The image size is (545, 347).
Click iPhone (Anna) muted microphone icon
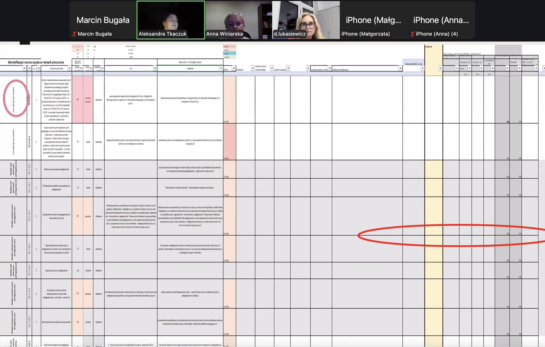412,34
